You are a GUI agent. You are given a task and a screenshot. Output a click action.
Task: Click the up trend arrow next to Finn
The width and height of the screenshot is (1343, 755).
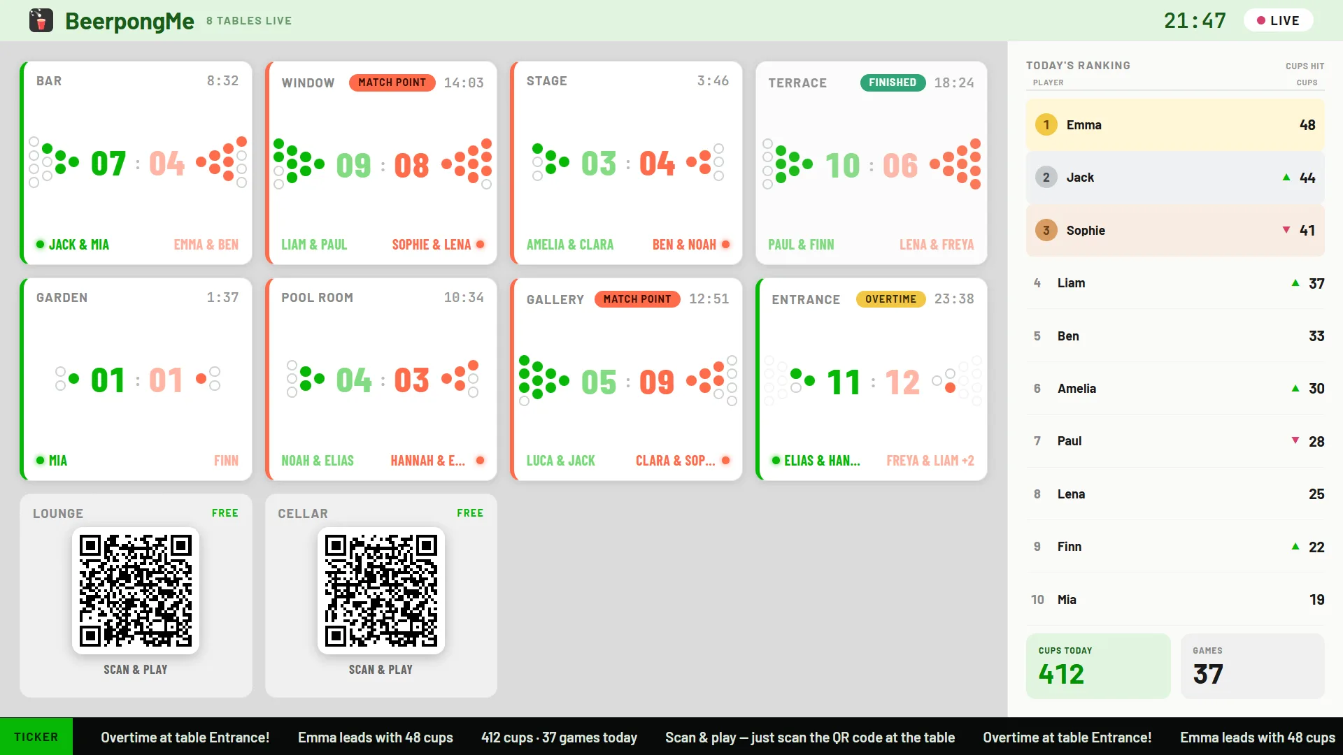click(1295, 547)
